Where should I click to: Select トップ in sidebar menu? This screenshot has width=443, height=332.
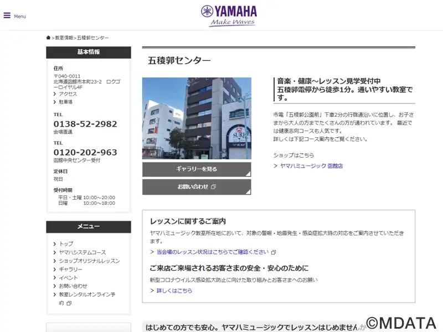coord(66,243)
